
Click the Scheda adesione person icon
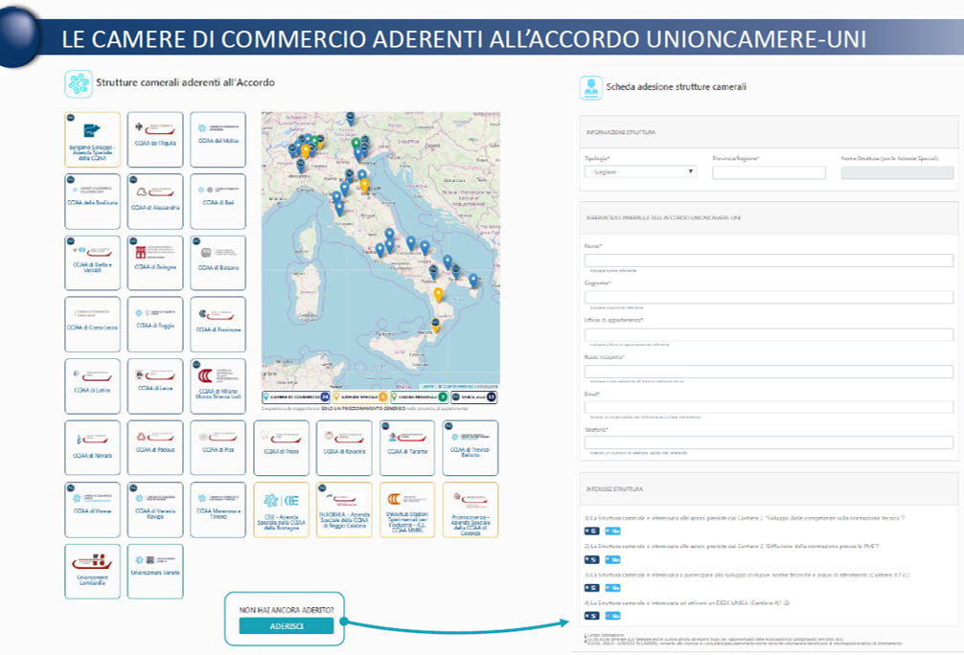click(x=591, y=87)
